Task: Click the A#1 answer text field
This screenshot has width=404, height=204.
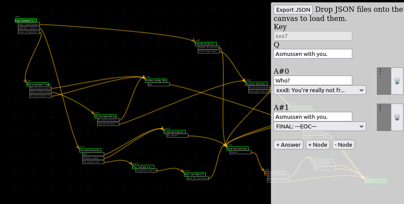Action: tap(312, 117)
